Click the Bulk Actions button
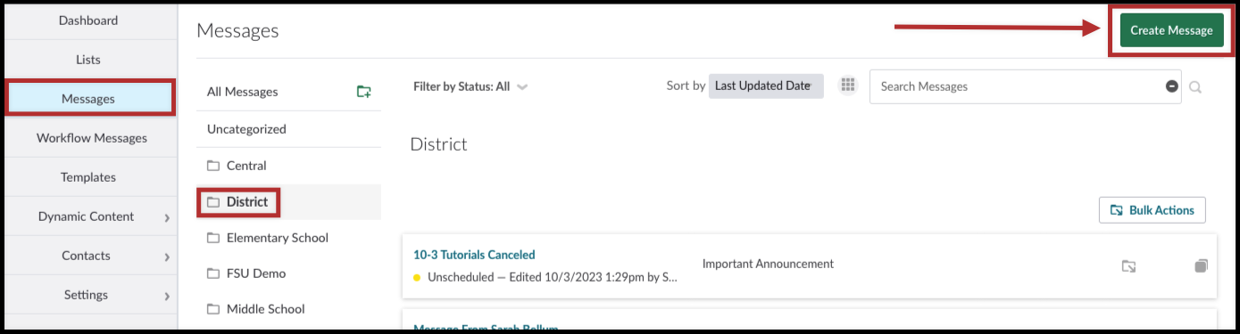This screenshot has height=334, width=1240. pyautogui.click(x=1153, y=210)
